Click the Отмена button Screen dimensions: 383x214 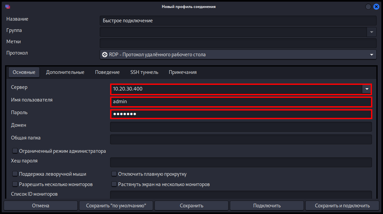tap(41, 205)
